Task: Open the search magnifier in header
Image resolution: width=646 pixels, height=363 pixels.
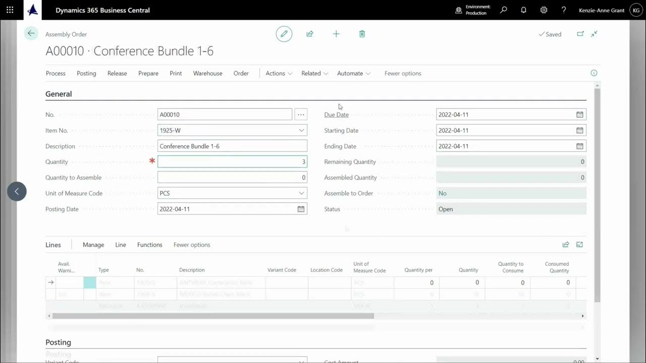Action: coord(503,10)
